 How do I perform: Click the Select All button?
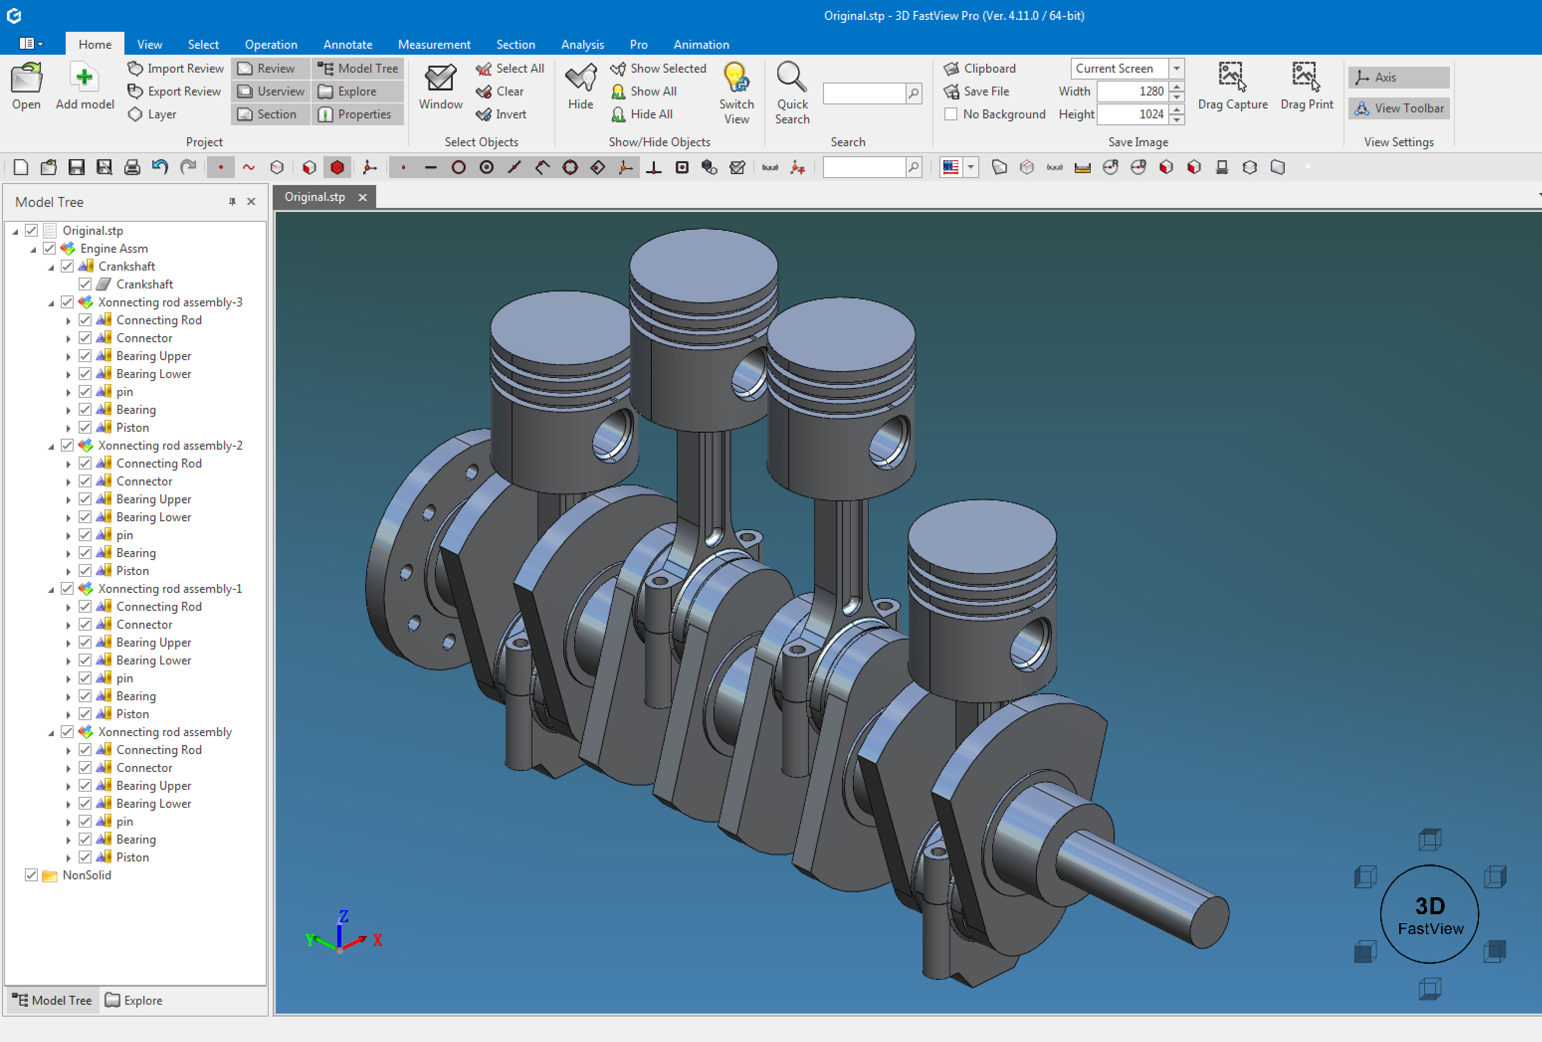[x=510, y=68]
